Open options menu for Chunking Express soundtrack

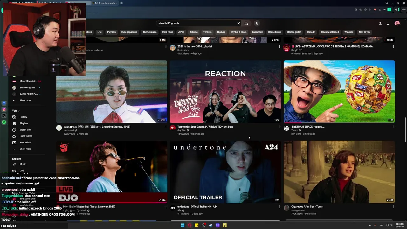pos(166,127)
